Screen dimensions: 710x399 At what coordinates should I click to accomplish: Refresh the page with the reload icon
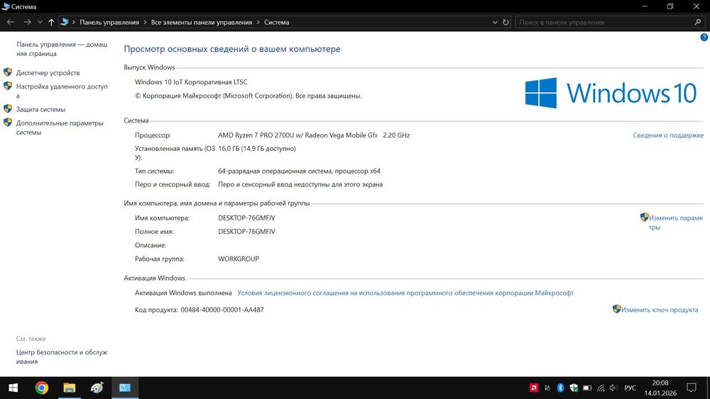(x=506, y=22)
